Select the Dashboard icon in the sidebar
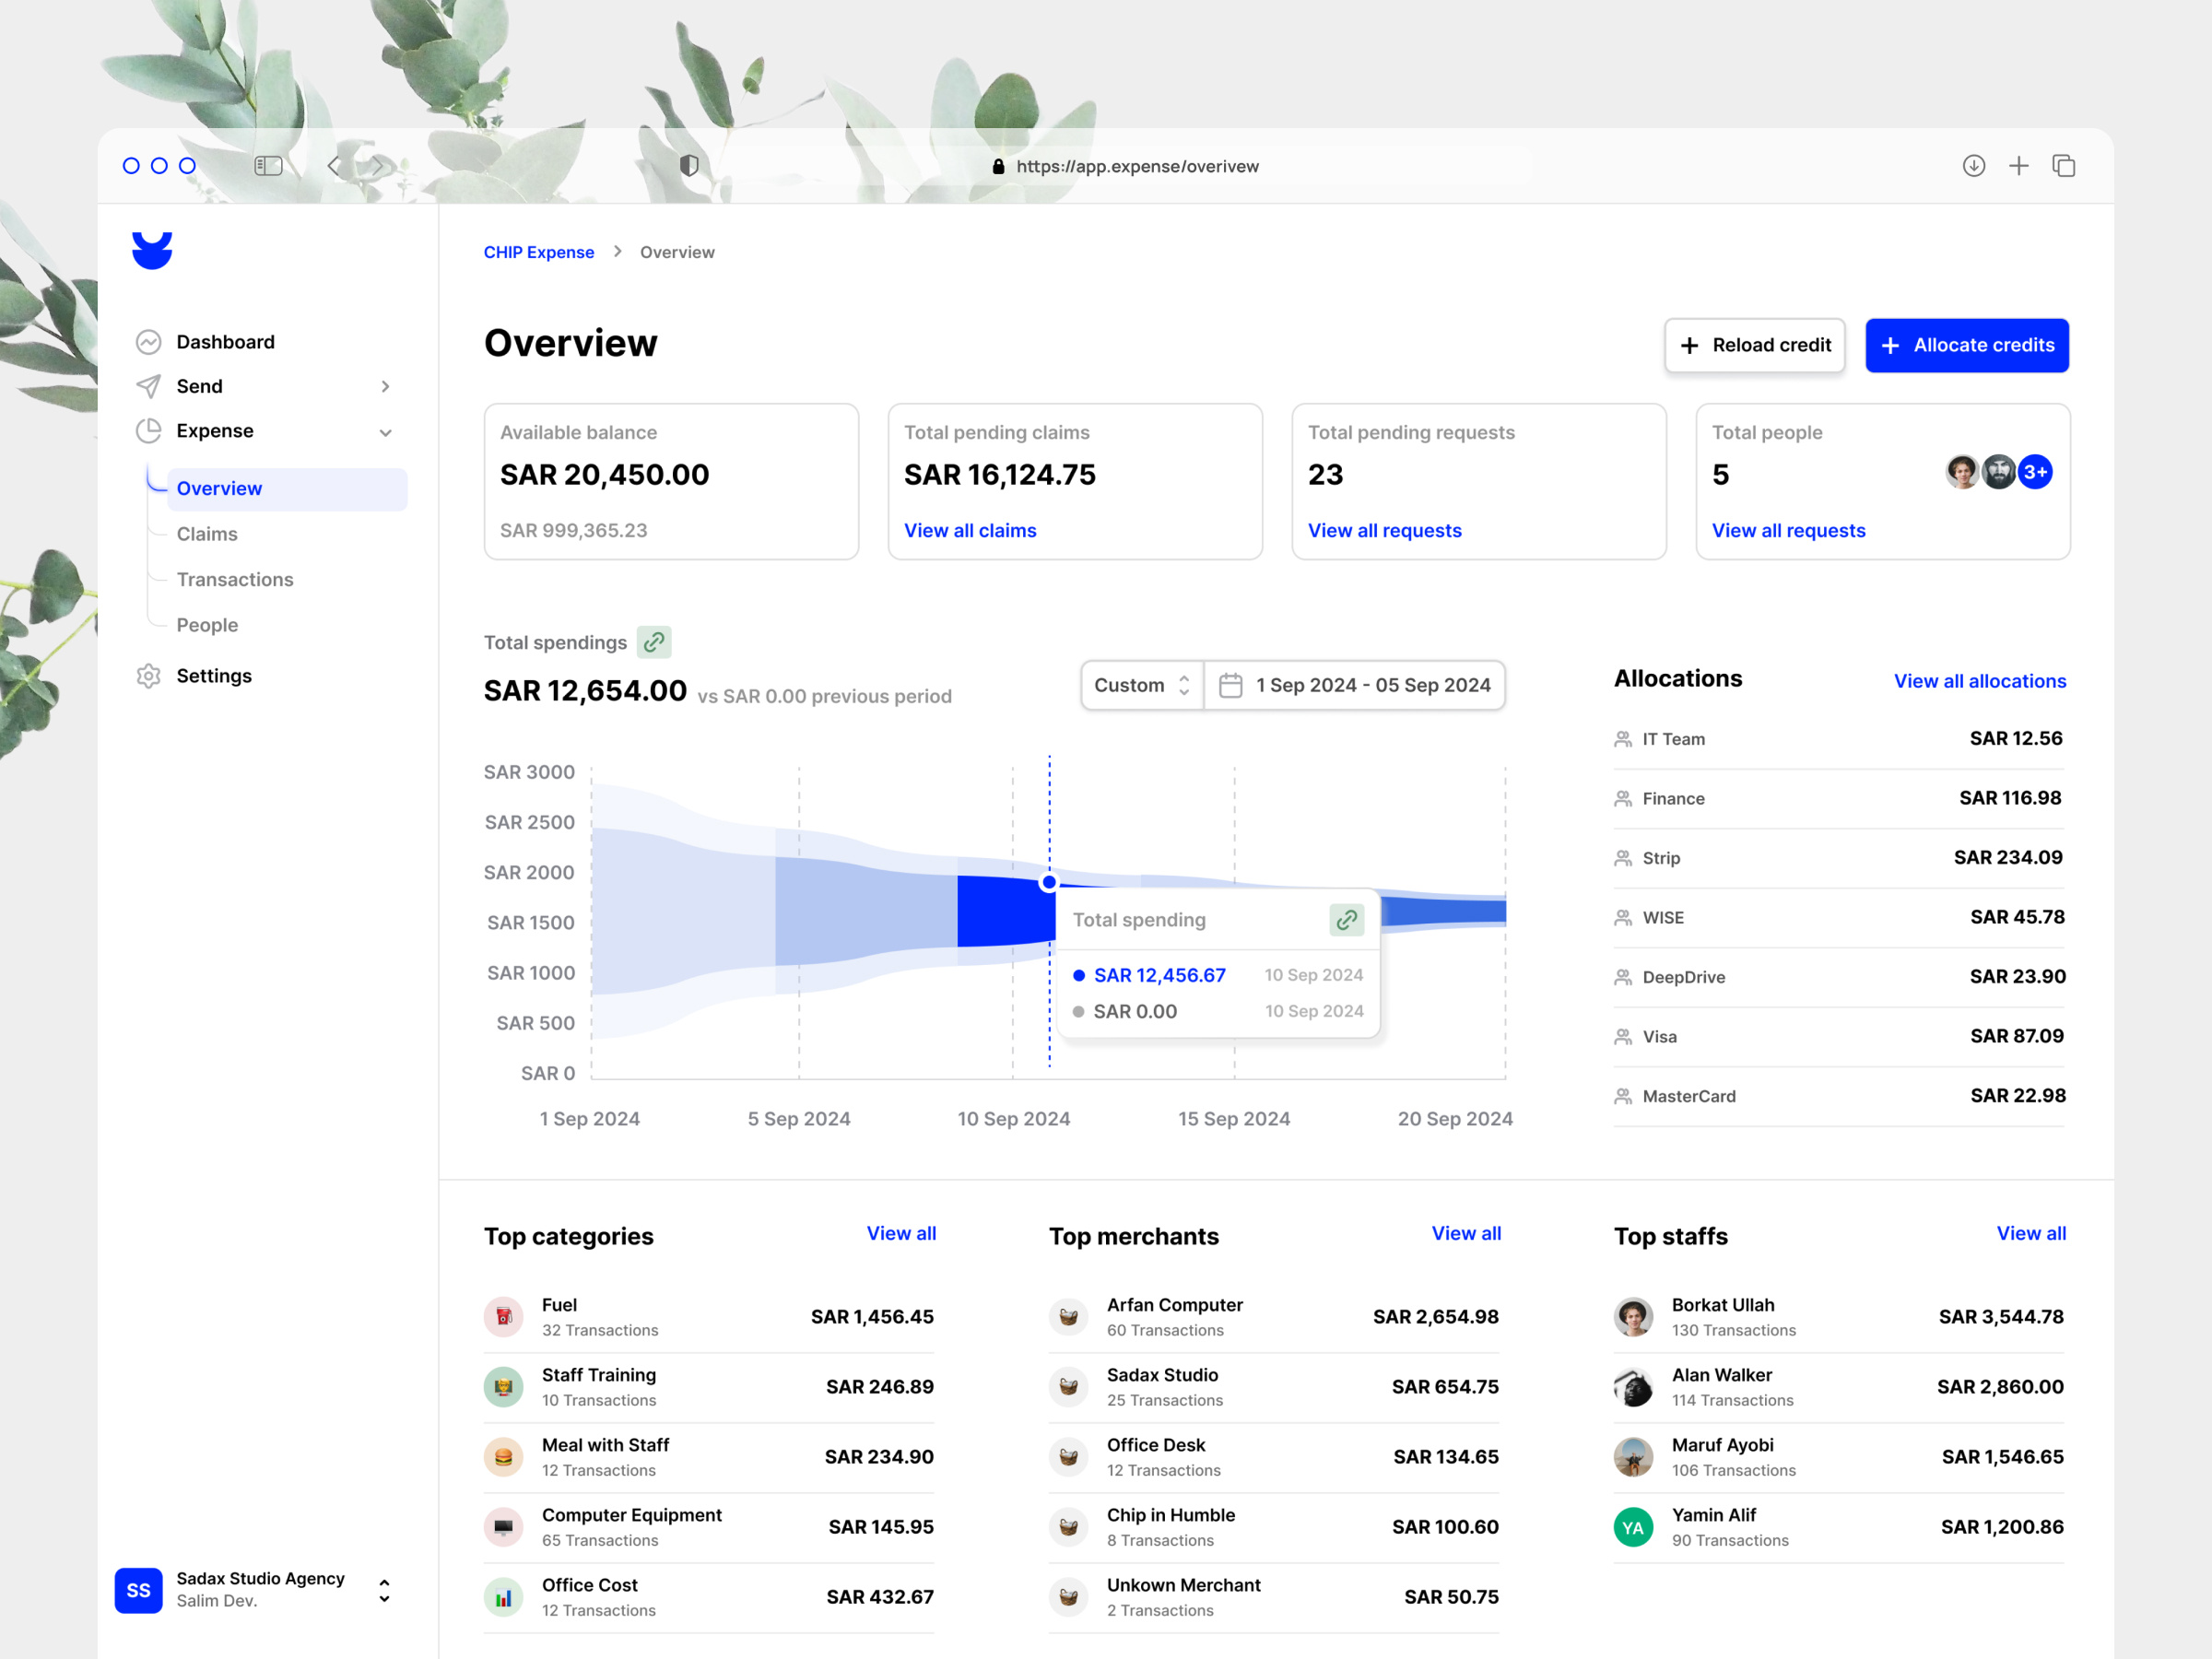Viewport: 2212px width, 1659px height. [x=148, y=341]
